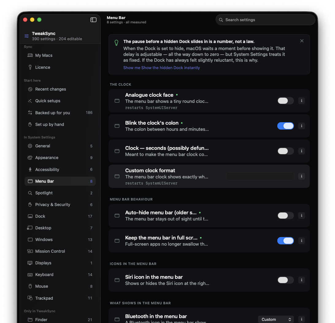This screenshot has width=335, height=323.
Task: Open info for Bluetooth in the menu bar
Action: point(302,319)
